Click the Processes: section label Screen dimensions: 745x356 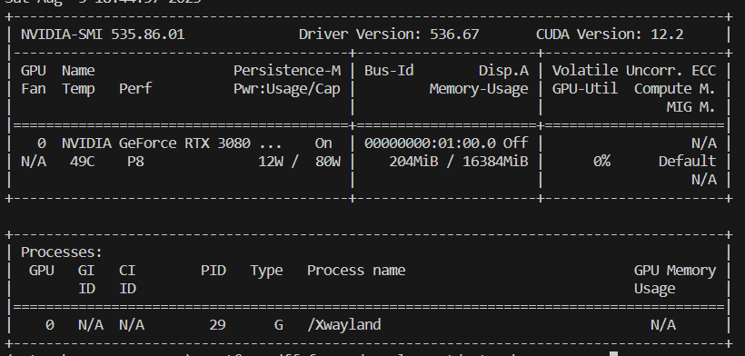coord(62,252)
